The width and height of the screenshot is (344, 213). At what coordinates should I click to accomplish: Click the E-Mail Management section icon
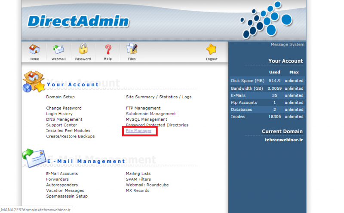click(34, 158)
